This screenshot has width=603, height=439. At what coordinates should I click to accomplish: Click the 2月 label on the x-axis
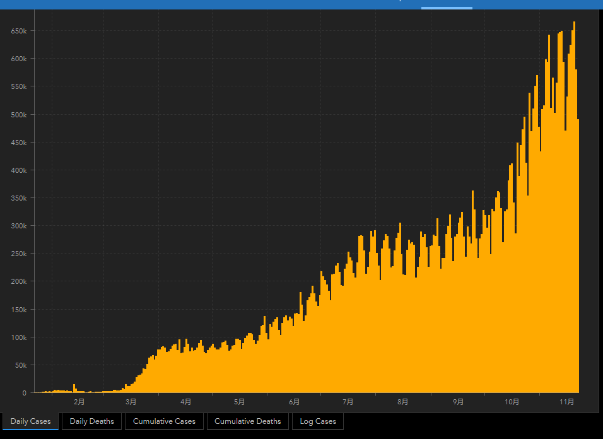[79, 402]
